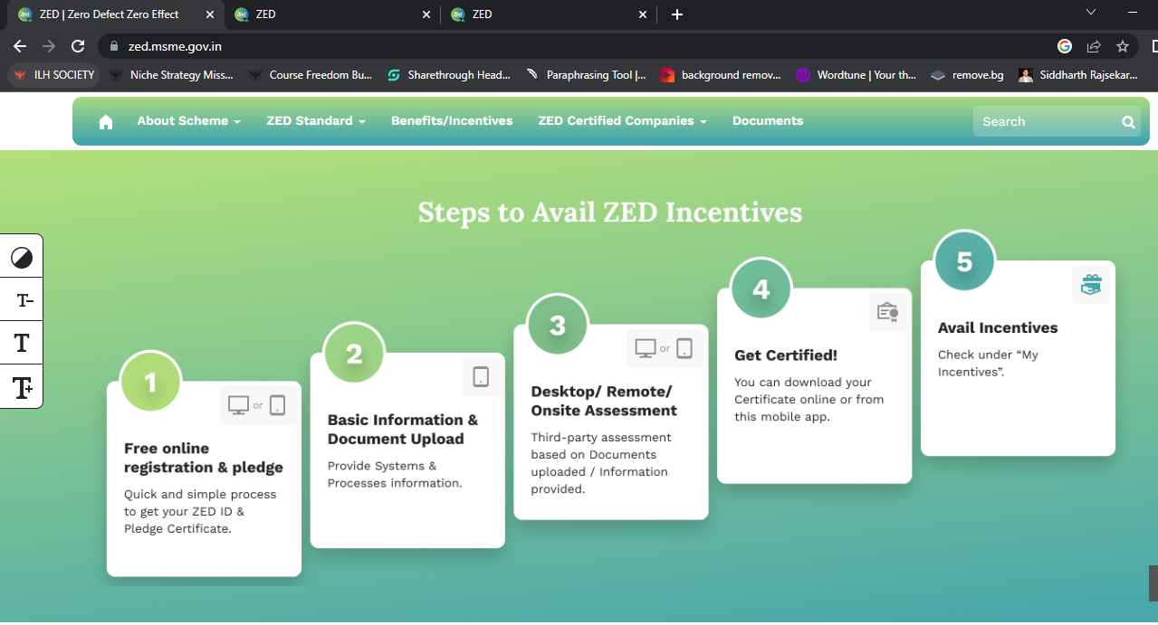Decrease text size with T- button

point(22,300)
